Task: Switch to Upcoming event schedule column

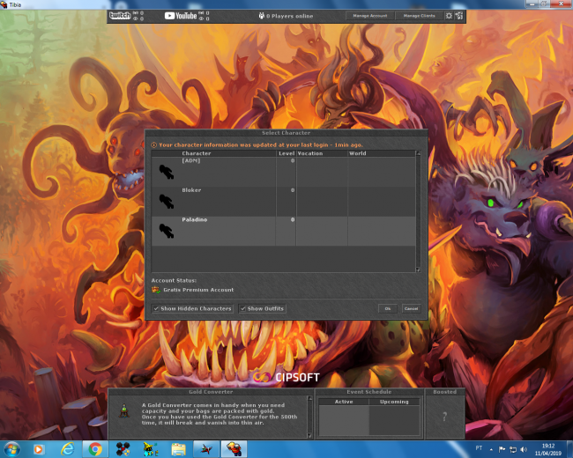Action: tap(394, 402)
